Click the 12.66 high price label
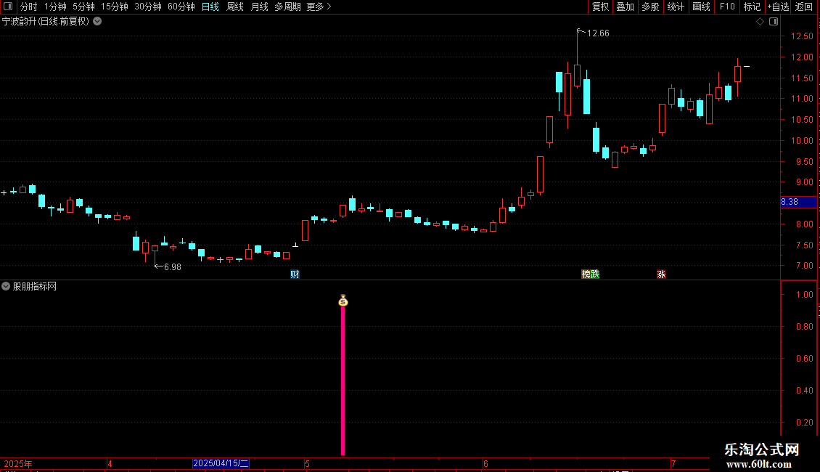Viewport: 820px width, 472px height. (x=598, y=33)
